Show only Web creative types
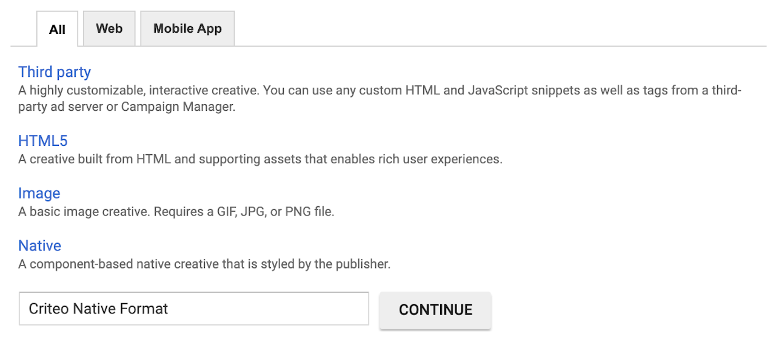Image resolution: width=776 pixels, height=343 pixels. 109,28
